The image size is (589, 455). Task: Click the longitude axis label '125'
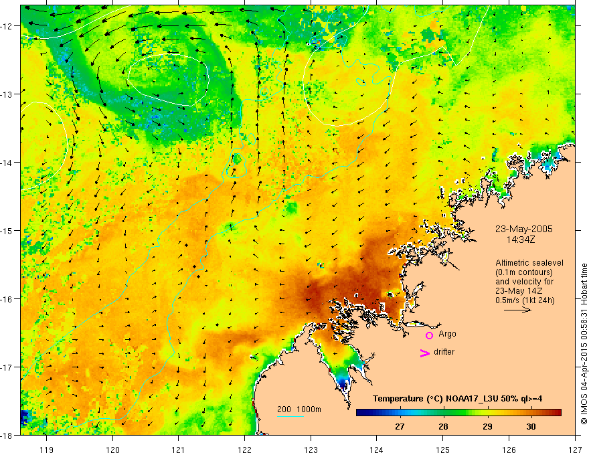click(x=443, y=450)
